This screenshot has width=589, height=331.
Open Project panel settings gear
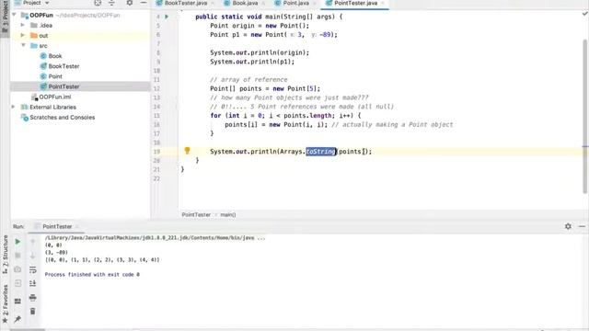click(129, 3)
